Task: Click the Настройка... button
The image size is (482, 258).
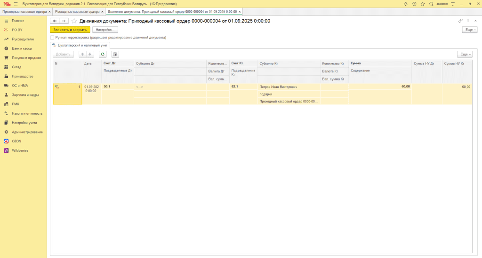Action: coord(105,30)
